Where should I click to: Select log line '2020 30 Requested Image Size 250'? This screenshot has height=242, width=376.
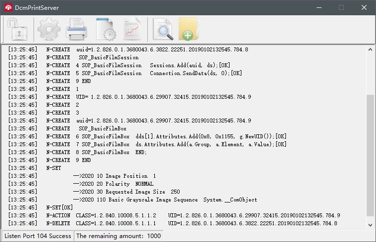pyautogui.click(x=94, y=192)
